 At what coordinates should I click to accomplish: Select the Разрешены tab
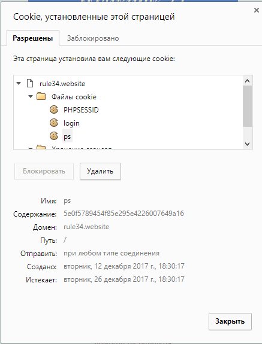(33, 38)
